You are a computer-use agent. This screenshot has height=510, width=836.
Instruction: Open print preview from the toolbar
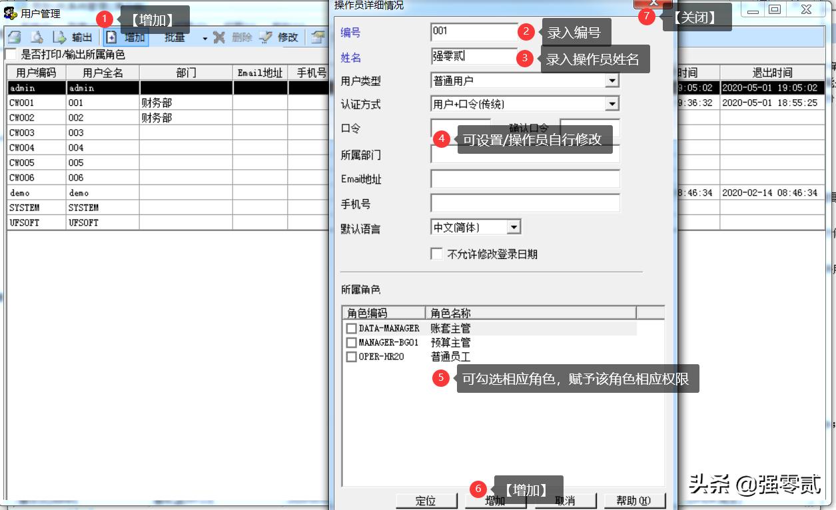click(38, 37)
